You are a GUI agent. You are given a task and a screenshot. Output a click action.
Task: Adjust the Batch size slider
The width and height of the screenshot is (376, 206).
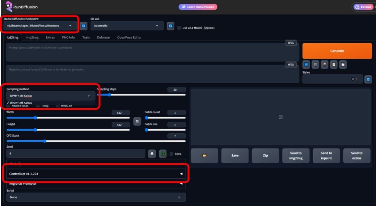pos(165,130)
